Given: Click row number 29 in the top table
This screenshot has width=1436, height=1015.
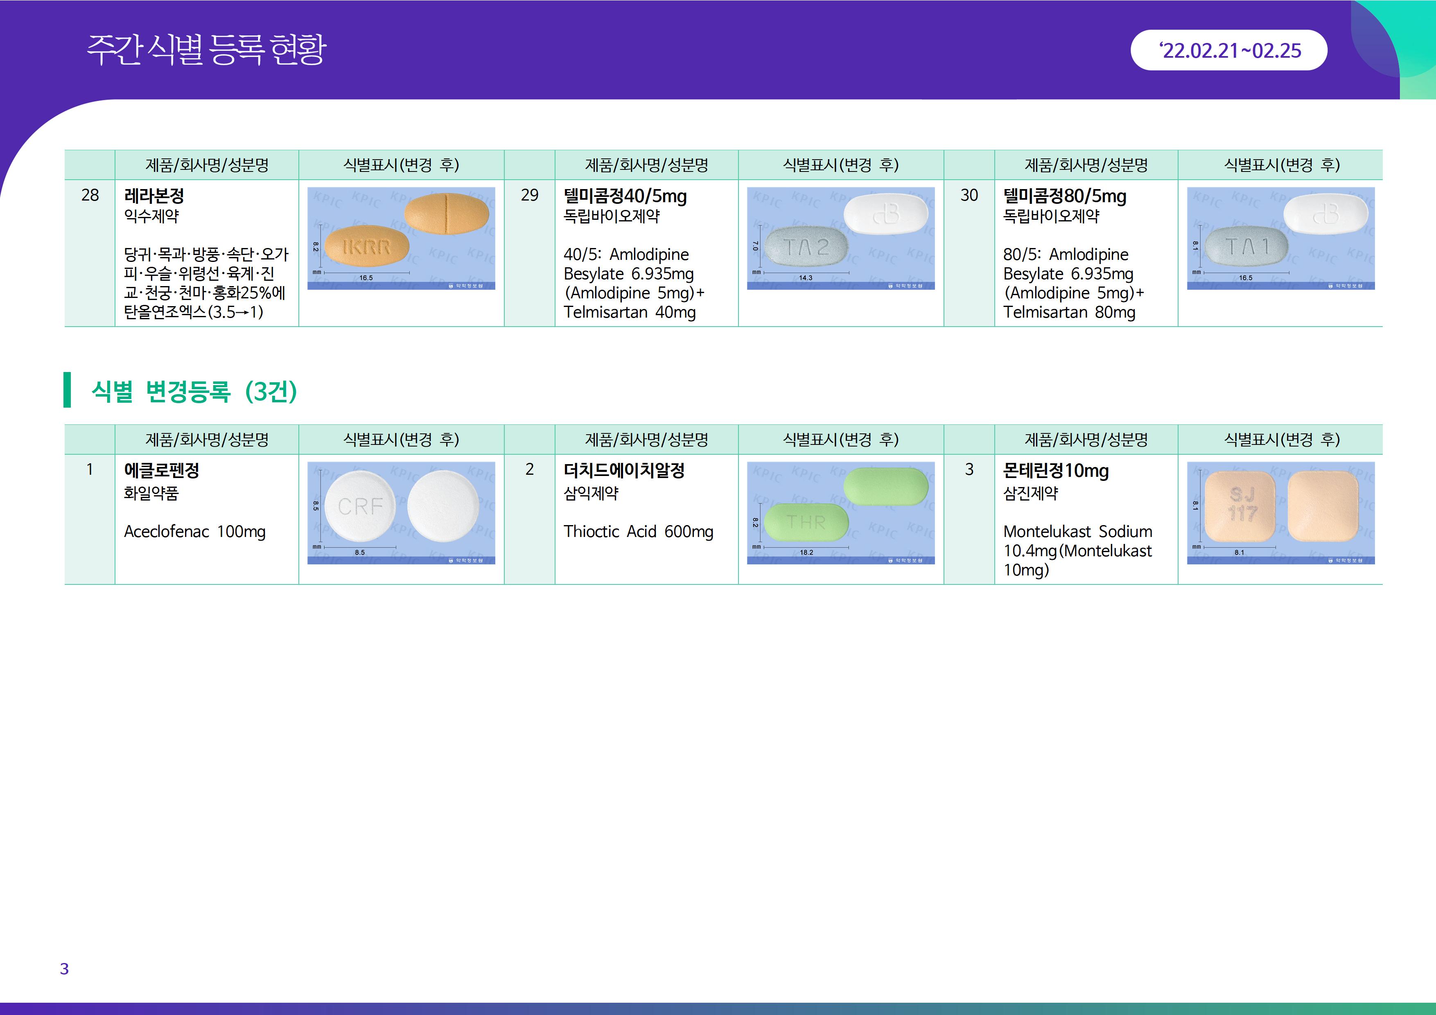Looking at the screenshot, I should (x=529, y=195).
